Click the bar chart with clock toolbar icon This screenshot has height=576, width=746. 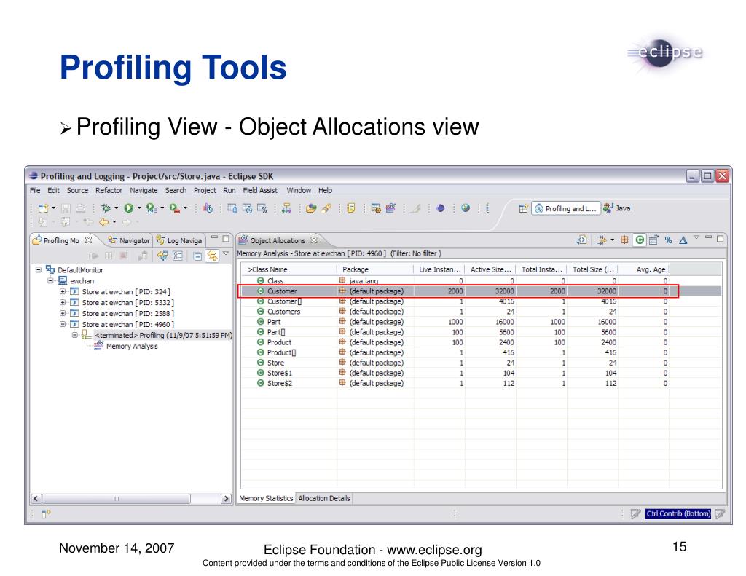click(208, 208)
